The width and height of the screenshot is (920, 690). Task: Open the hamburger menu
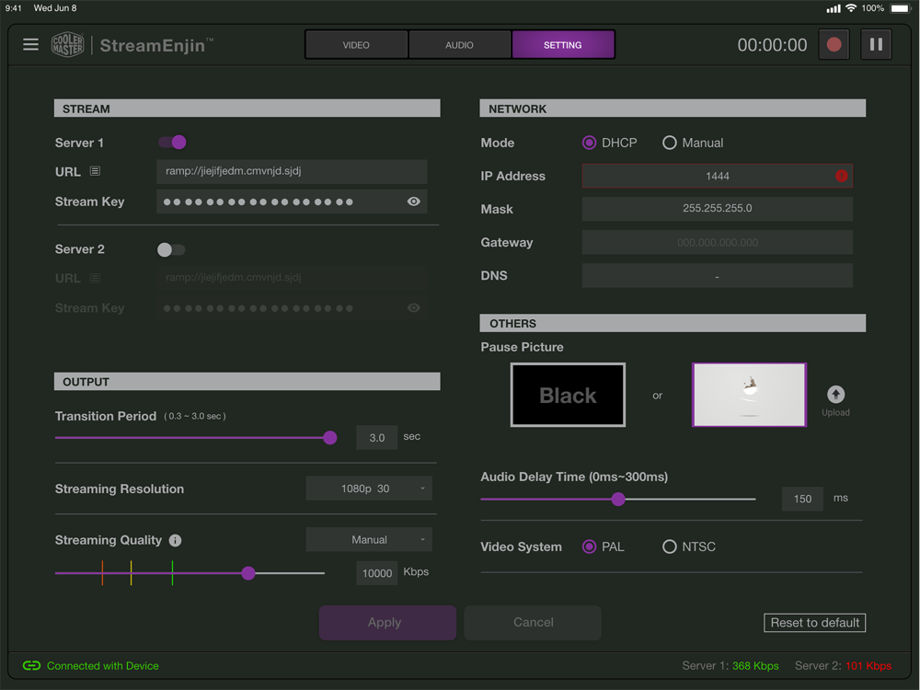click(x=30, y=44)
